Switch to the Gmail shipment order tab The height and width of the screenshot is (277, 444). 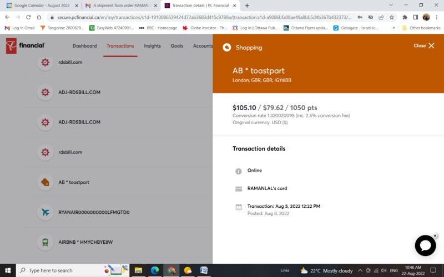[121, 6]
